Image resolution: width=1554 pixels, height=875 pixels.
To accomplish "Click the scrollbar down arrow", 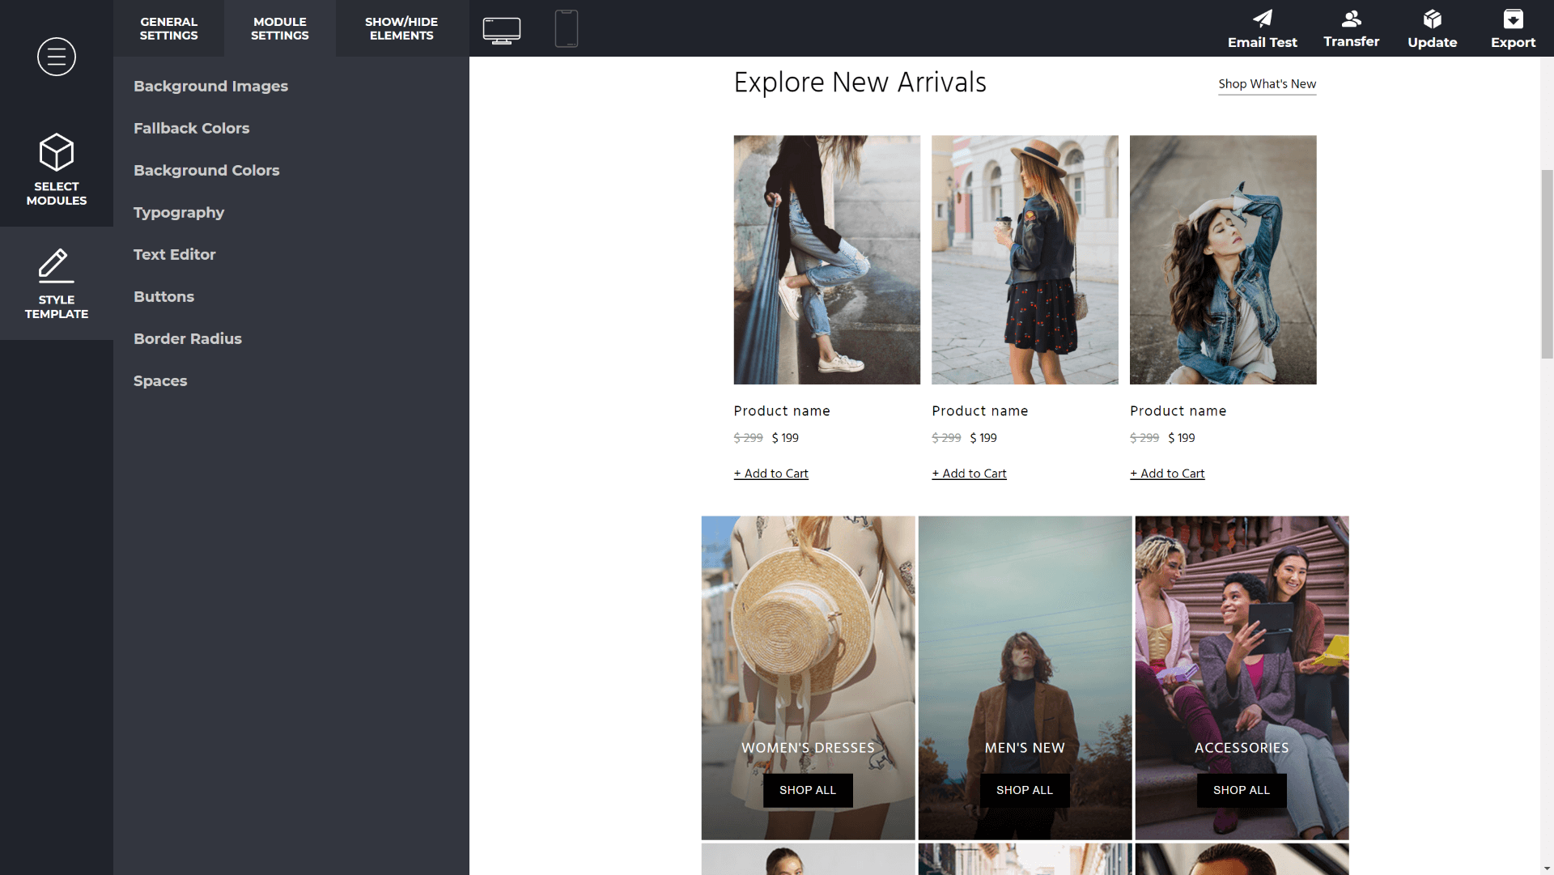I will click(x=1547, y=869).
